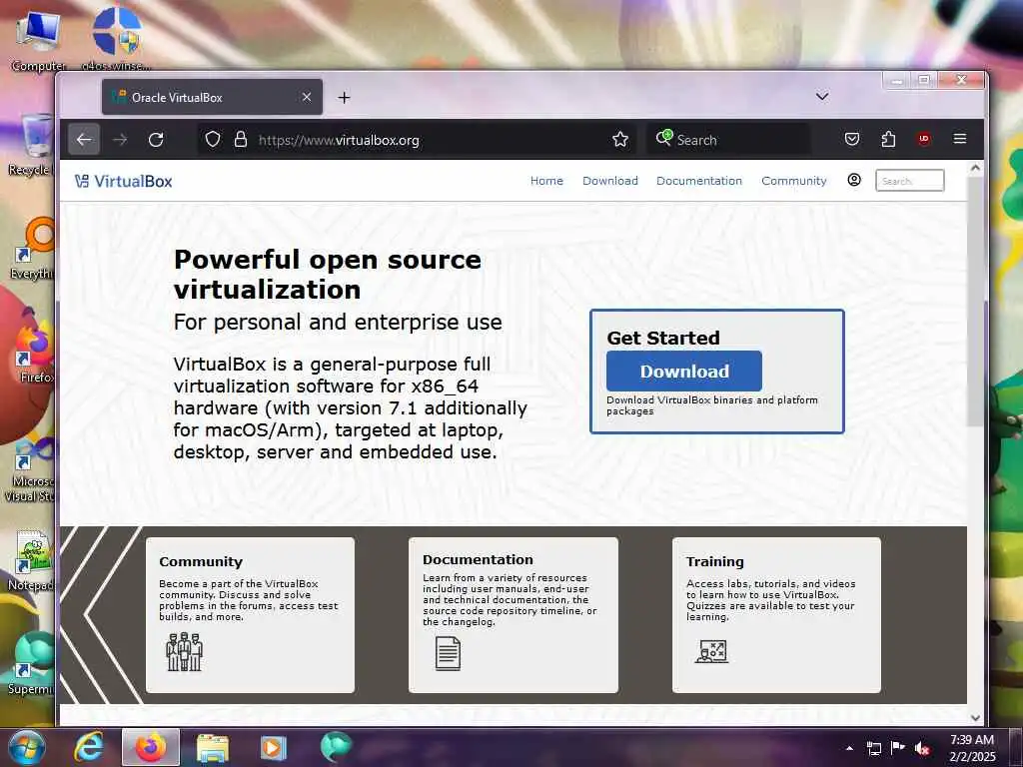Viewport: 1023px width, 767px height.
Task: Click the Supermium taskbar icon
Action: 336,747
